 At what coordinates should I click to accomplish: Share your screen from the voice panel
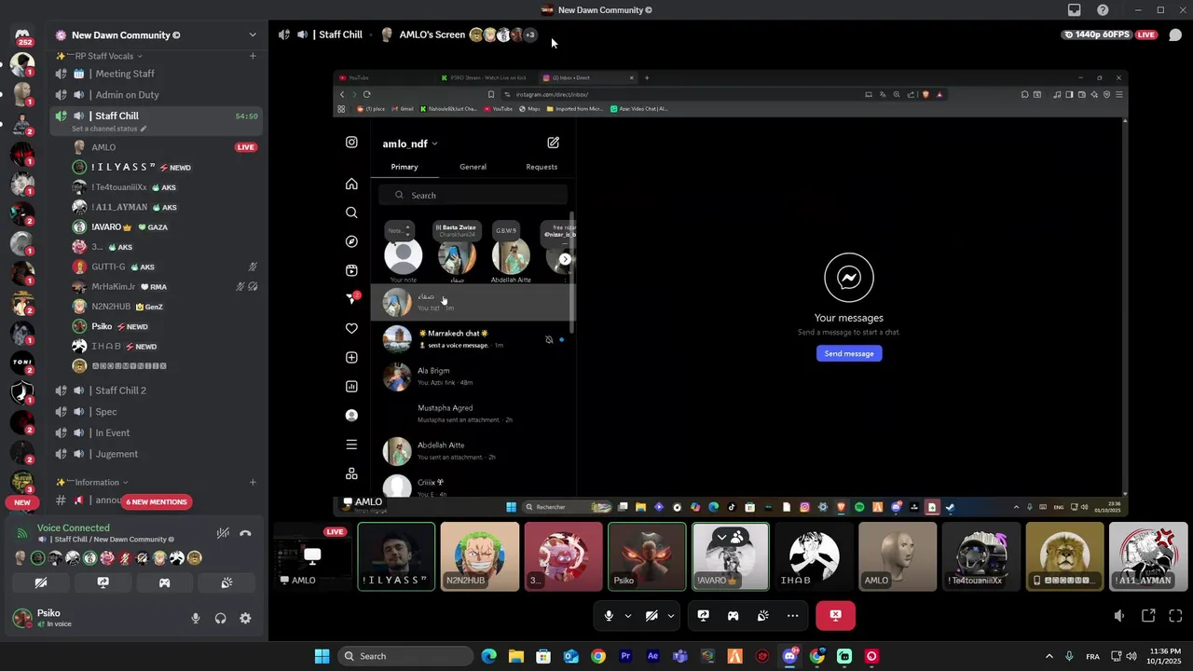[103, 582]
